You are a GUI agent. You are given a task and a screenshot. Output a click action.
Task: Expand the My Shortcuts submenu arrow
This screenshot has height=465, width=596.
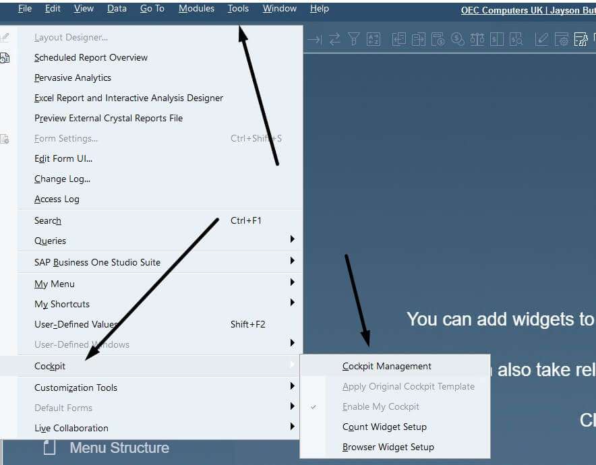[293, 303]
